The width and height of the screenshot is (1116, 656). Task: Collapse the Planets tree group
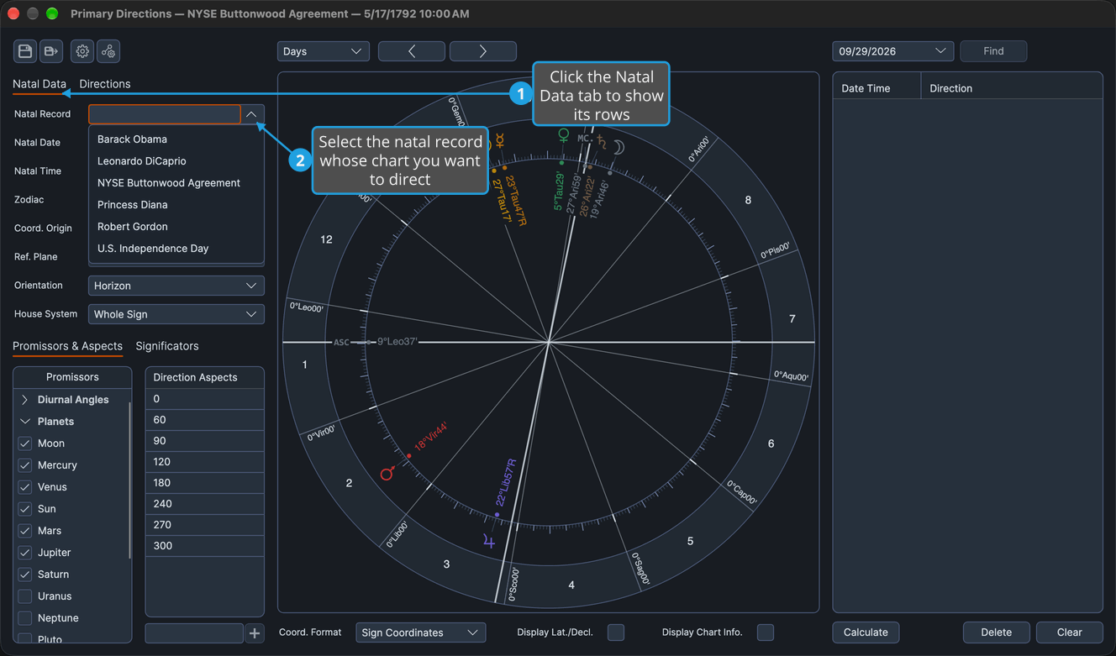[25, 422]
